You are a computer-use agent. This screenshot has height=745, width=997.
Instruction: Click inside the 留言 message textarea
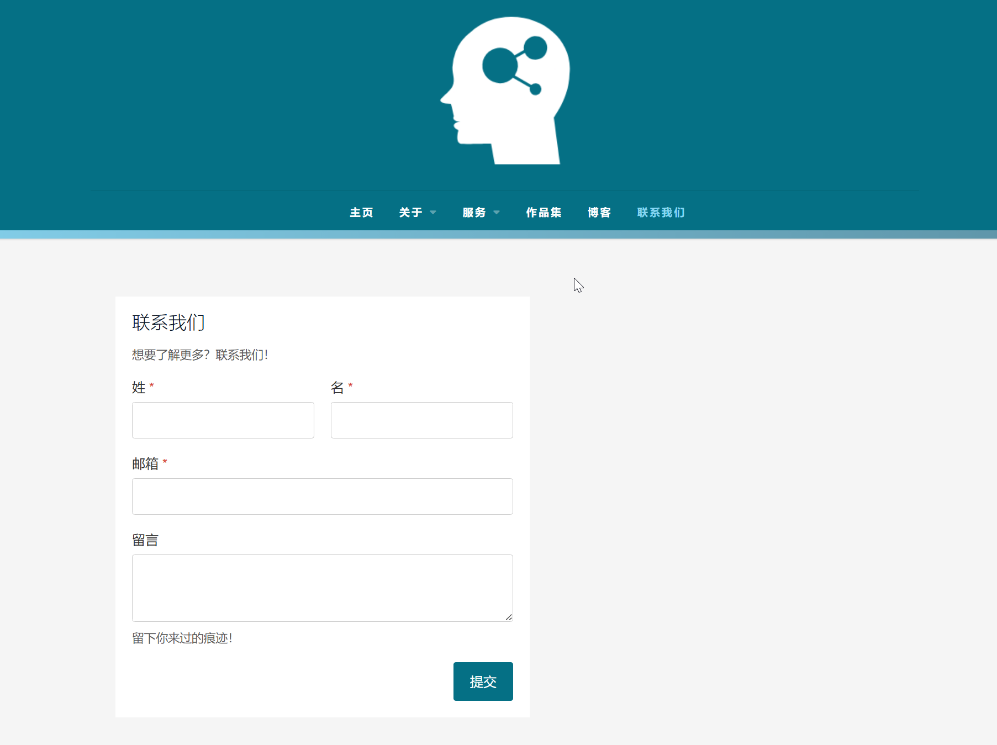coord(322,588)
